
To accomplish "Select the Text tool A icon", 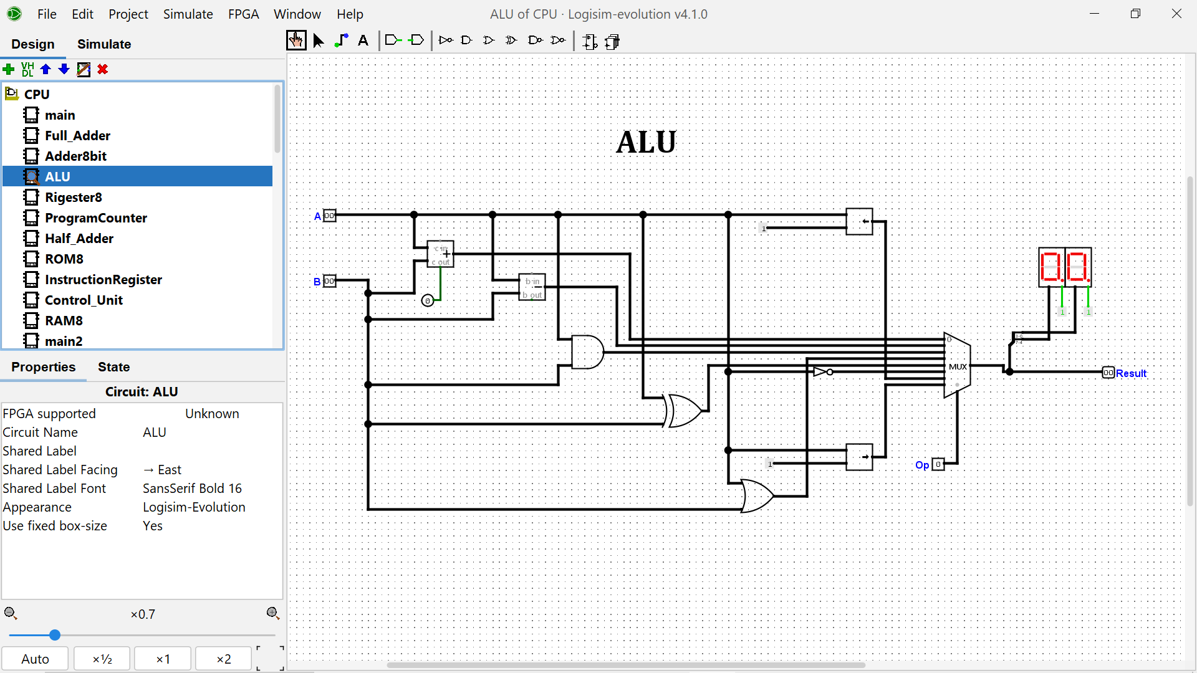I will click(x=363, y=41).
